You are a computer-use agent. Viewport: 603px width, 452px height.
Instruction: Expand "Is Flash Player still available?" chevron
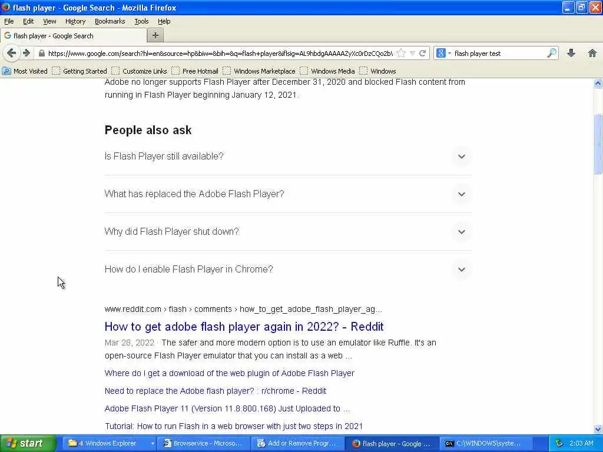click(x=462, y=157)
